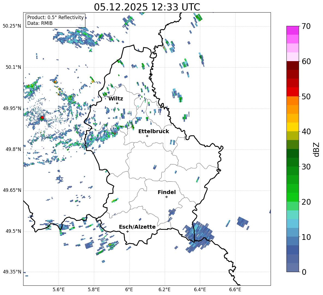This screenshot has width=323, height=295.
Task: Click the red radar site marker
Action: pyautogui.click(x=42, y=118)
